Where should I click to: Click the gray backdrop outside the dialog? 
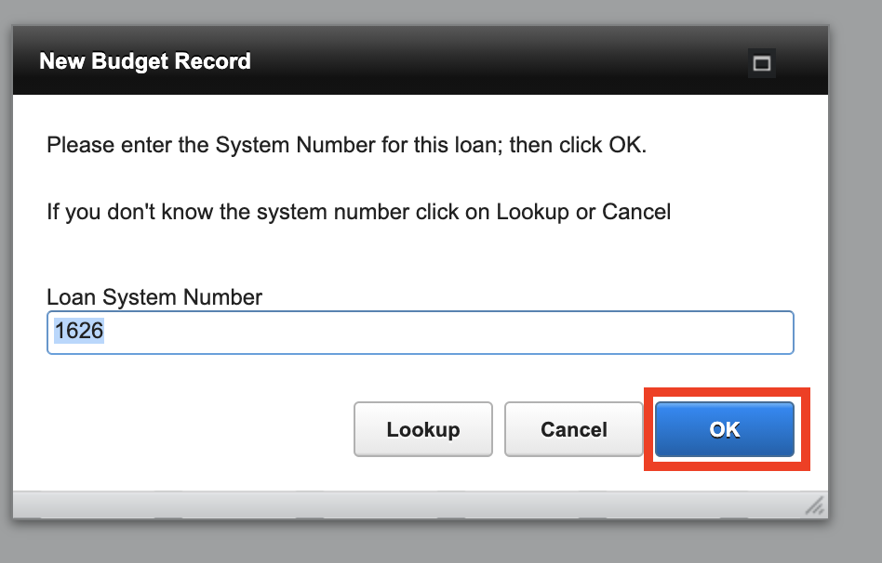854,279
